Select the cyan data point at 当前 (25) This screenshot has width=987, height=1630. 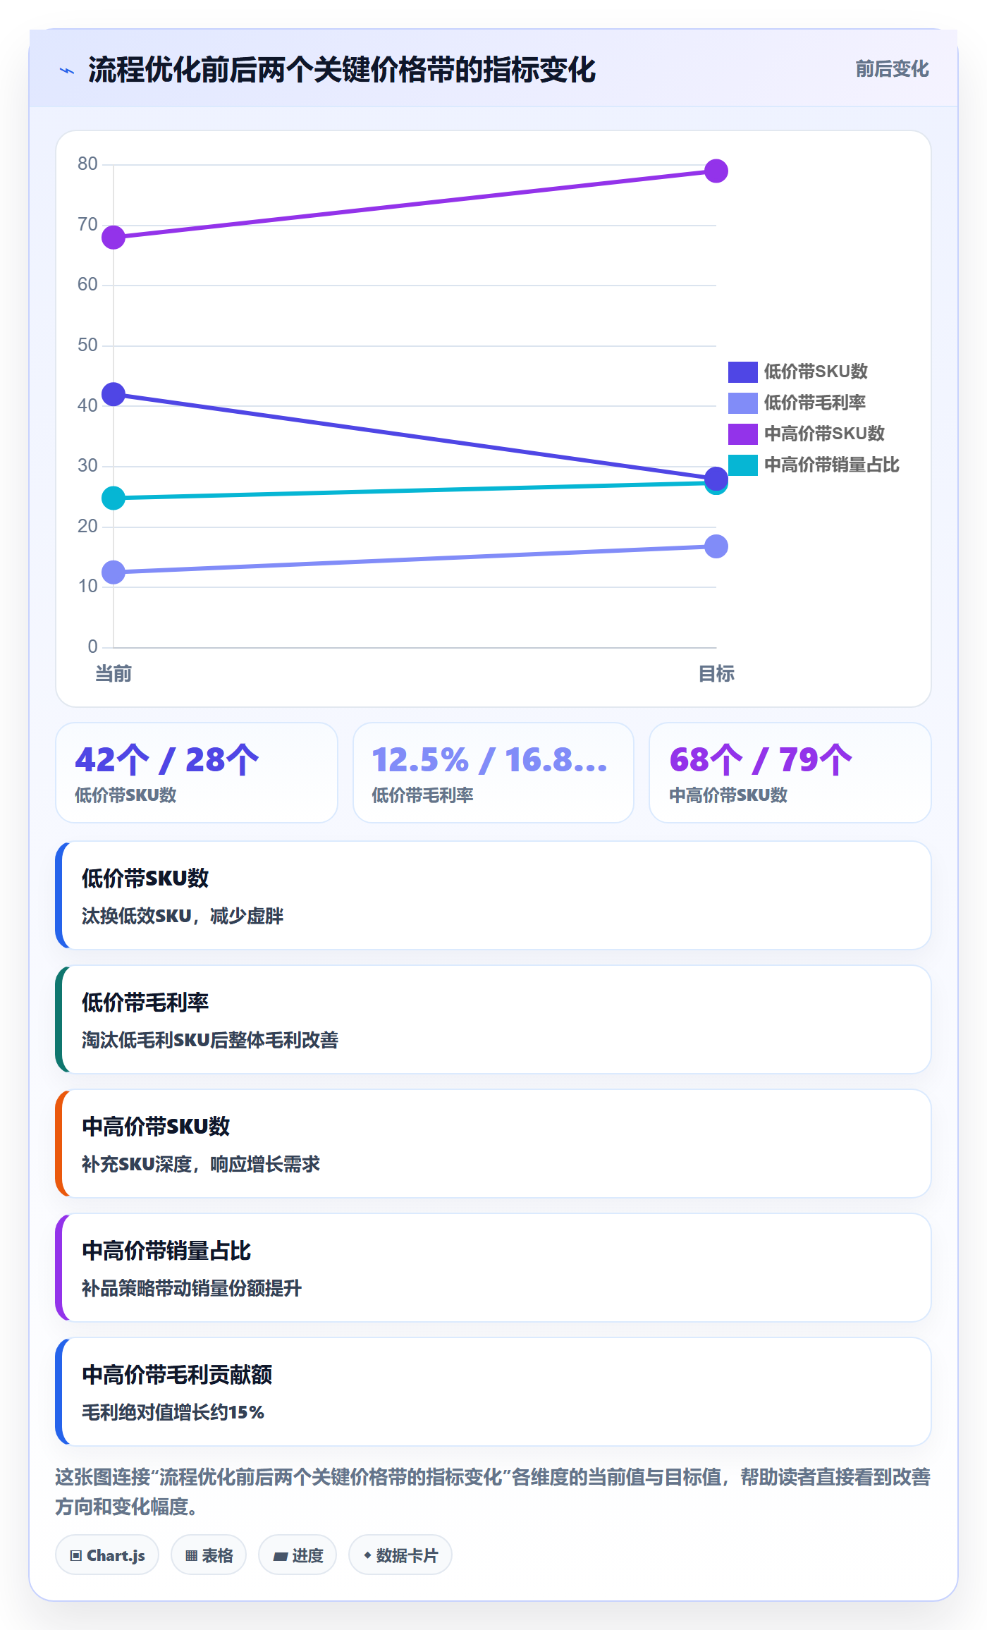114,498
